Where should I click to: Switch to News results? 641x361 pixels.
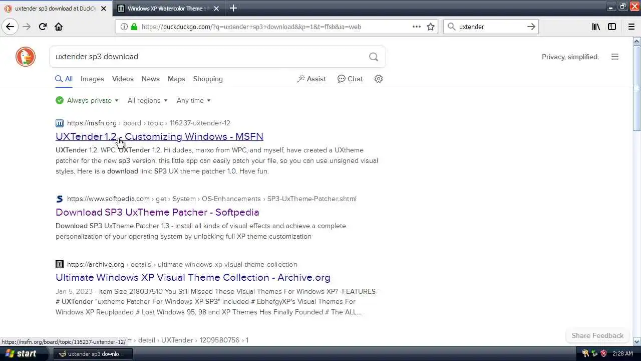coord(150,79)
